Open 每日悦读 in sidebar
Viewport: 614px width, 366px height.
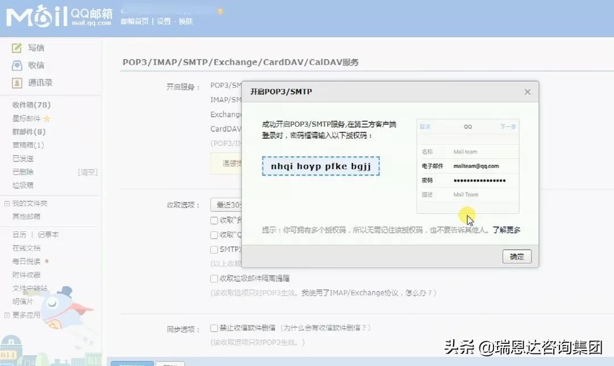pyautogui.click(x=26, y=261)
